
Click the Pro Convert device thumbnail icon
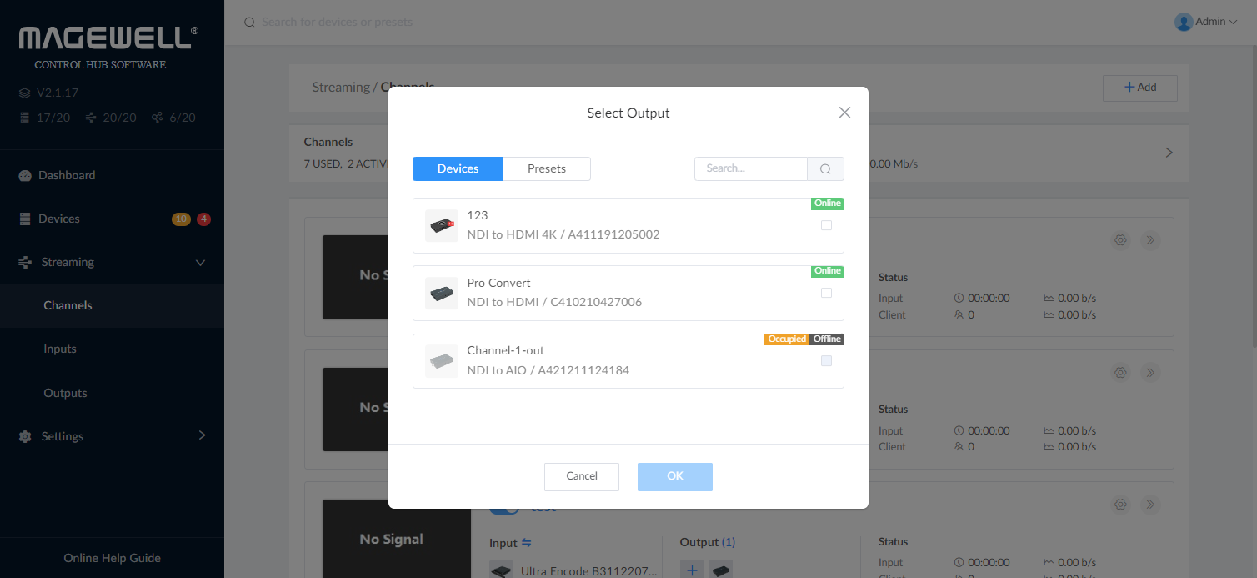441,294
